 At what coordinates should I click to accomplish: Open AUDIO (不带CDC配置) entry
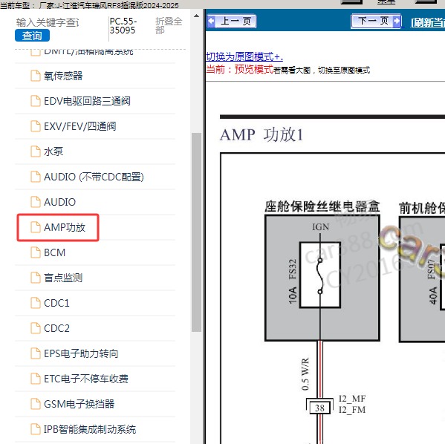[x=94, y=177]
